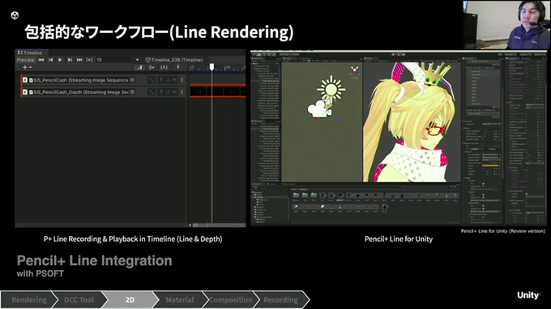The height and width of the screenshot is (309, 551).
Task: Click the Recording step in slide footer
Action: 280,300
